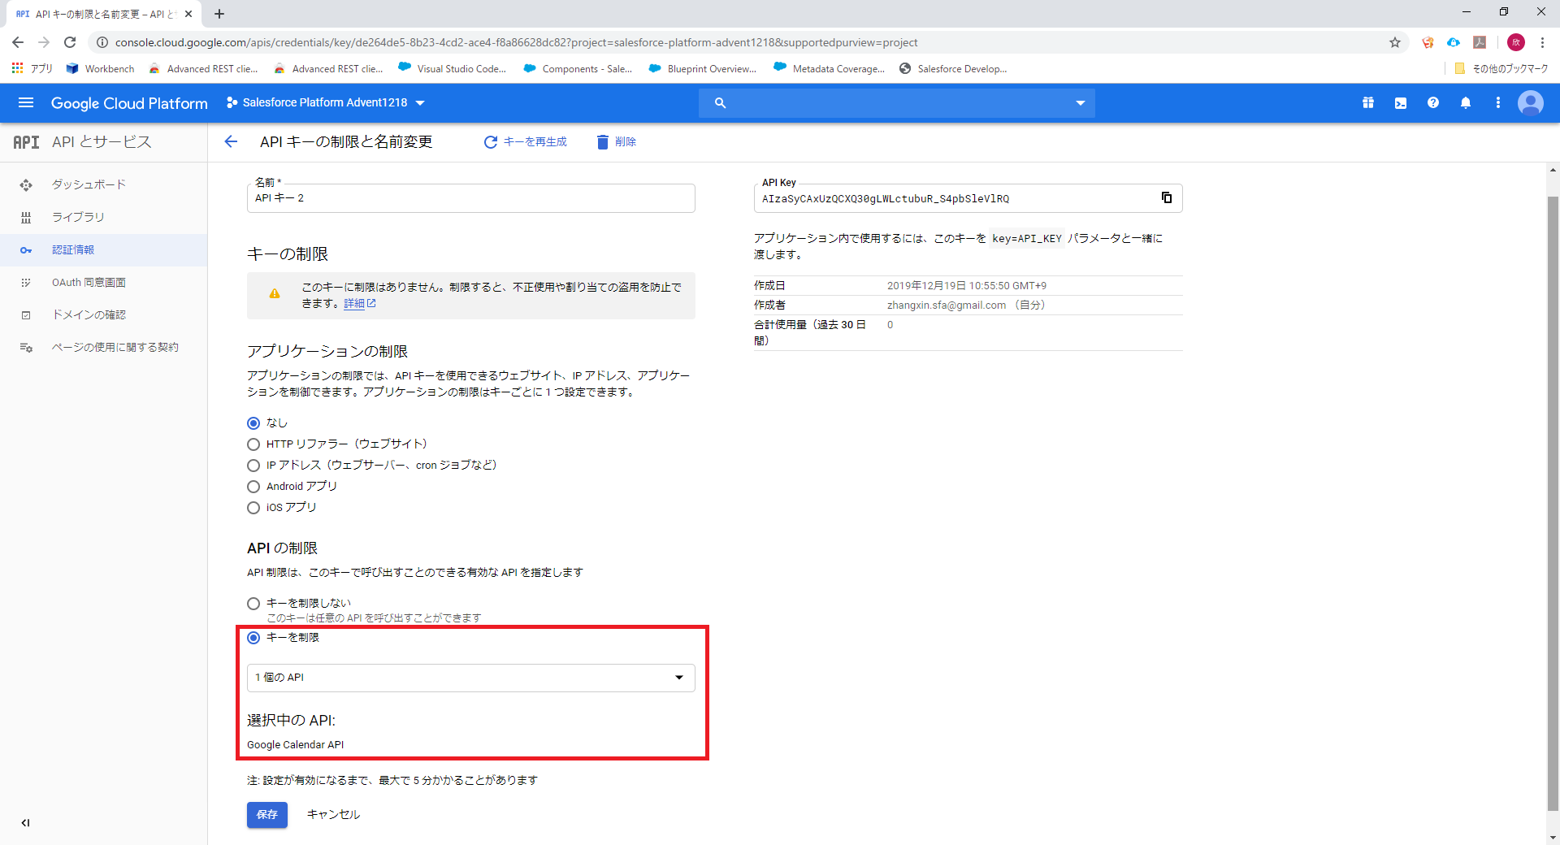The image size is (1560, 845).
Task: Select the なし application restriction
Action: pyautogui.click(x=253, y=423)
